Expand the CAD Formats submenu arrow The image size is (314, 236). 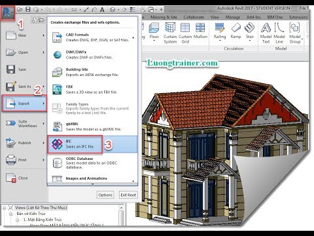click(133, 37)
